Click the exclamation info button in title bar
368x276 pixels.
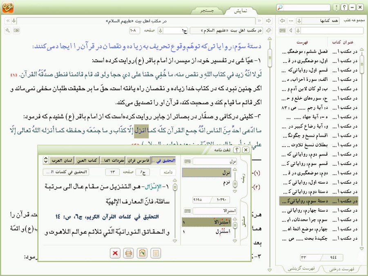(337, 7)
